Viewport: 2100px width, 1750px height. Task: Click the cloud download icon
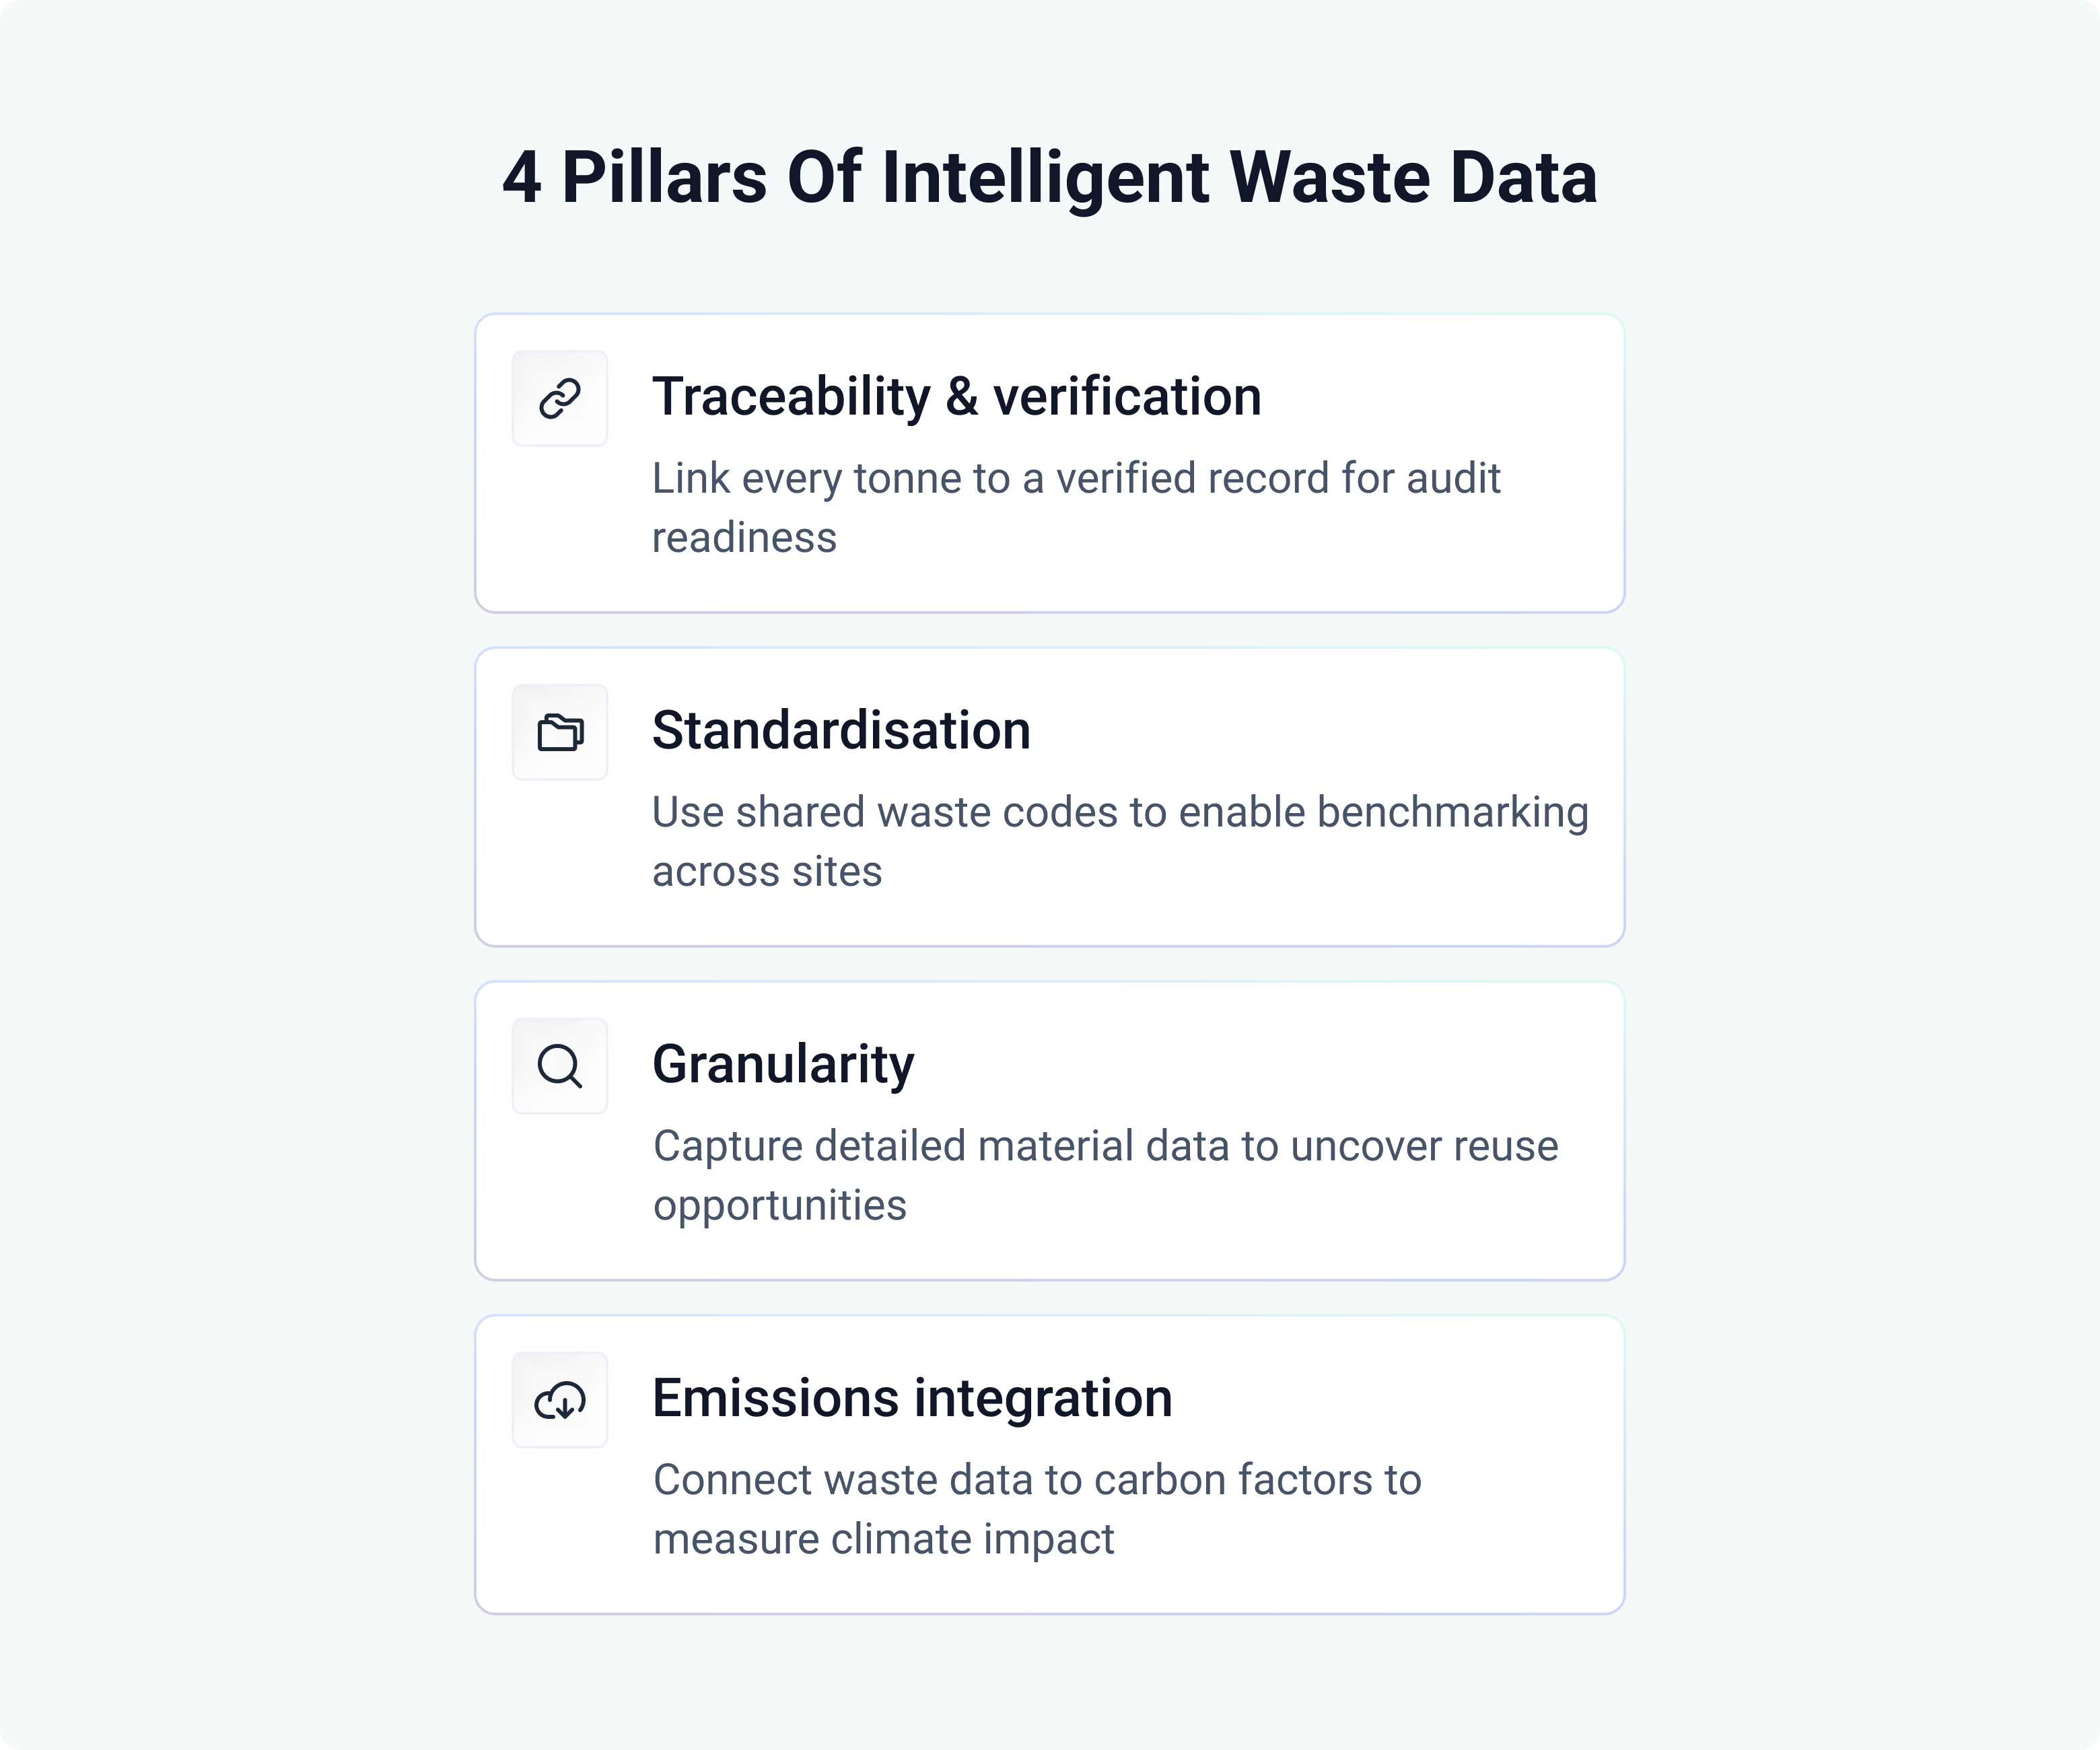[x=560, y=1400]
